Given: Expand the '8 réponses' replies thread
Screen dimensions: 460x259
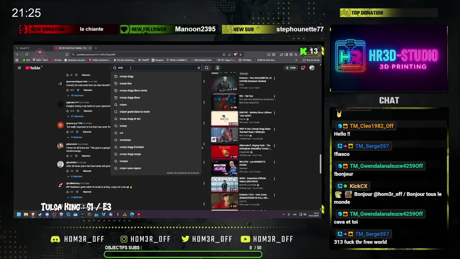Looking at the screenshot, I should (75, 176).
